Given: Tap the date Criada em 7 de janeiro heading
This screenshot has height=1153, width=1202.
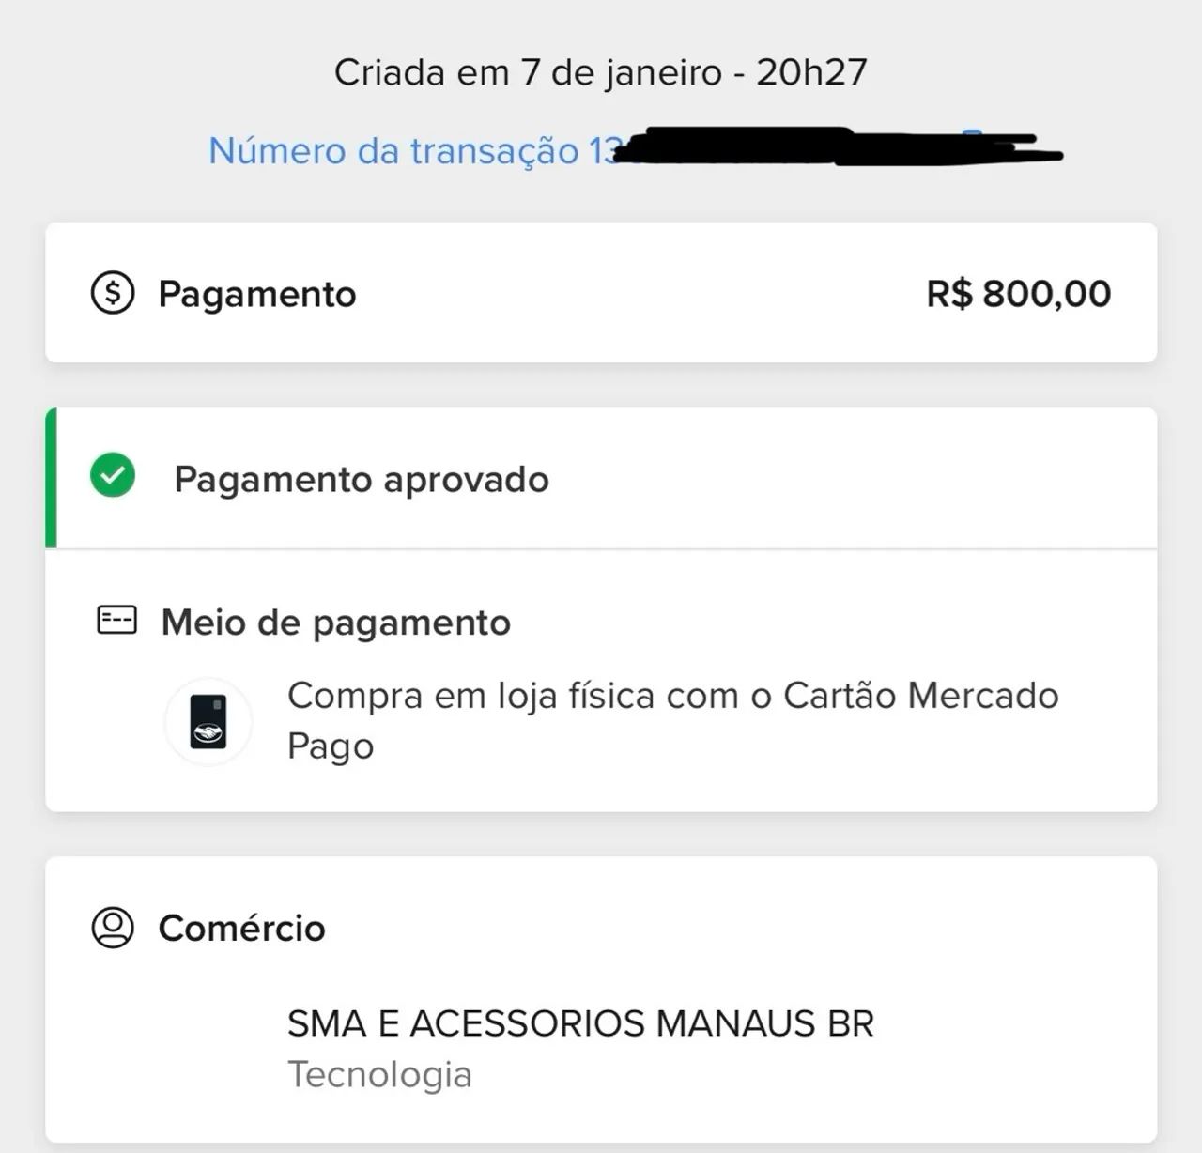Looking at the screenshot, I should tap(601, 70).
